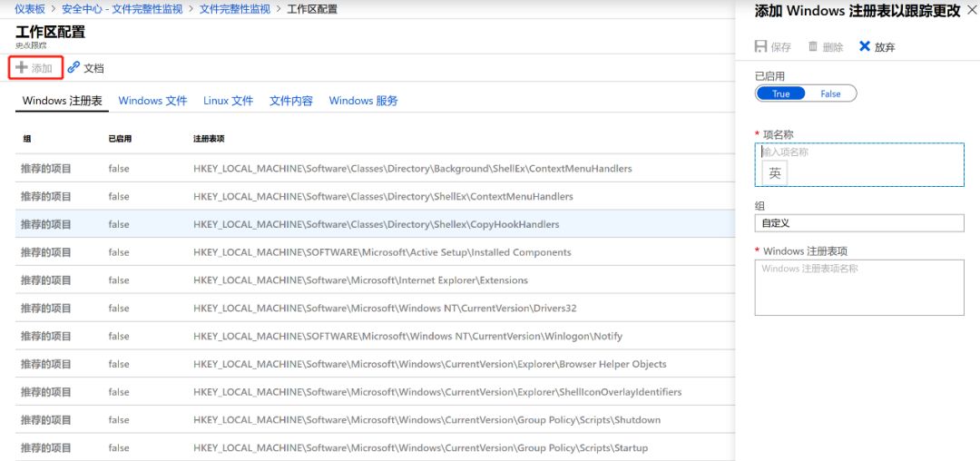The image size is (980, 461).
Task: Open the 文档 (Docs) link icon
Action: click(x=73, y=68)
